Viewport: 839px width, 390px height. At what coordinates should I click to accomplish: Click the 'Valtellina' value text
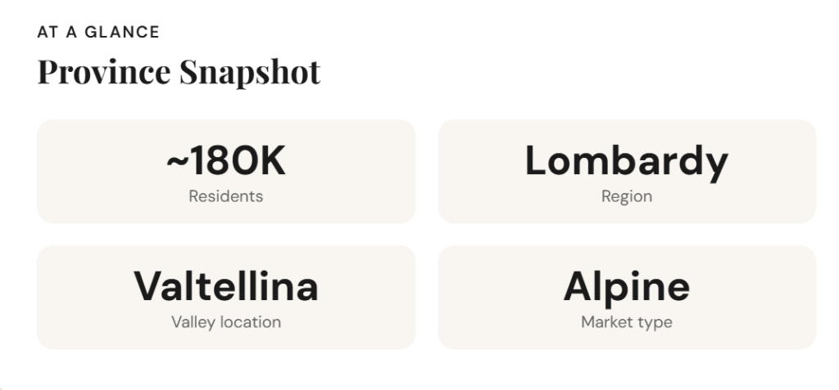(x=226, y=287)
